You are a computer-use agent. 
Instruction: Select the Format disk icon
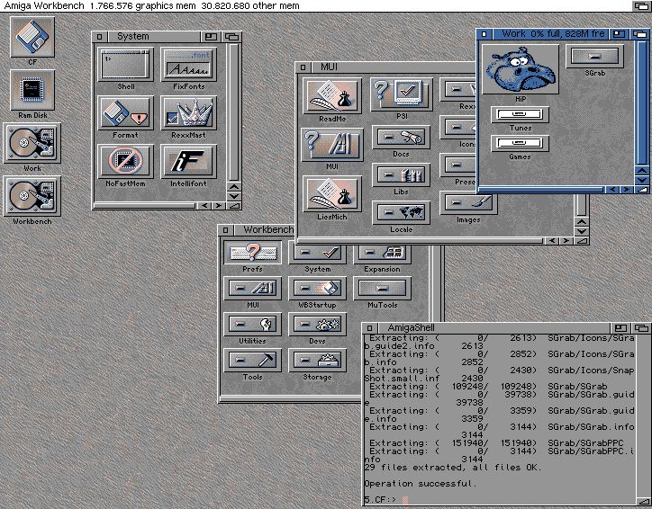pyautogui.click(x=126, y=114)
